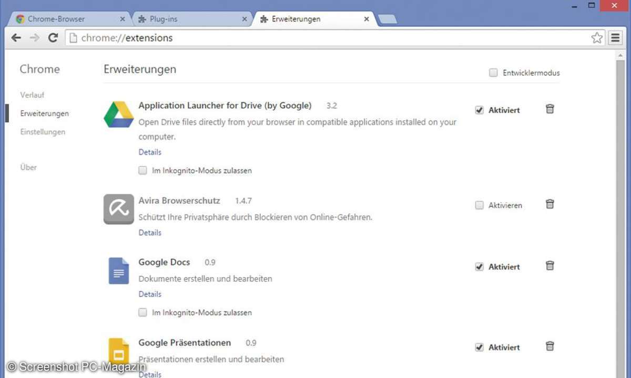This screenshot has width=631, height=378.
Task: Click the text Präsentationen erstellen und bearbeiten
Action: 211,360
